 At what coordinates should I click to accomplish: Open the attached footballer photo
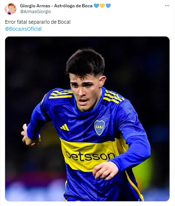pyautogui.click(x=87, y=119)
